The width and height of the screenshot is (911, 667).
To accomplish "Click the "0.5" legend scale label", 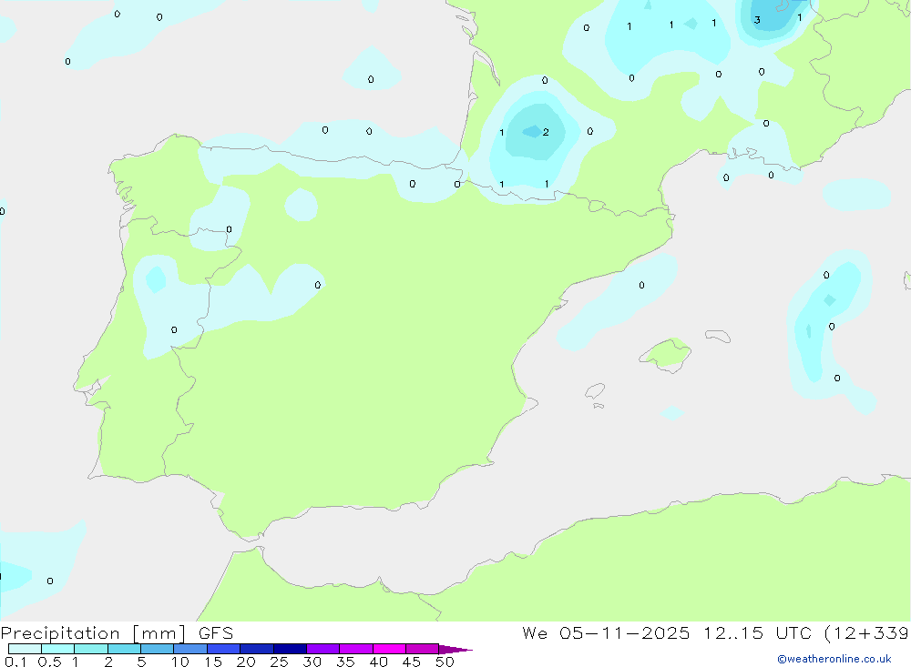I will click(x=49, y=662).
